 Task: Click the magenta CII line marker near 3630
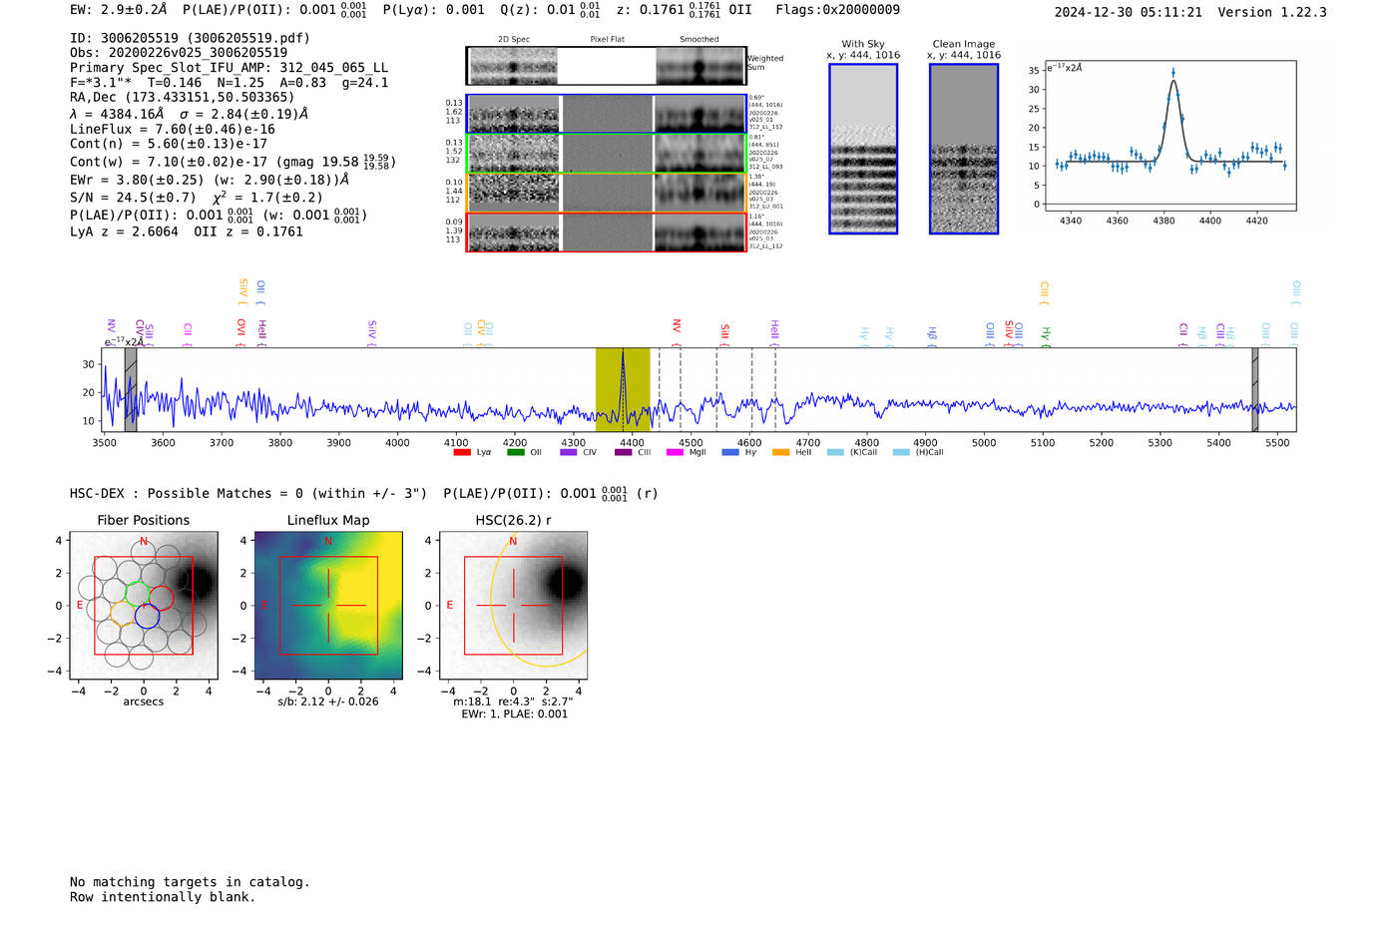point(188,333)
